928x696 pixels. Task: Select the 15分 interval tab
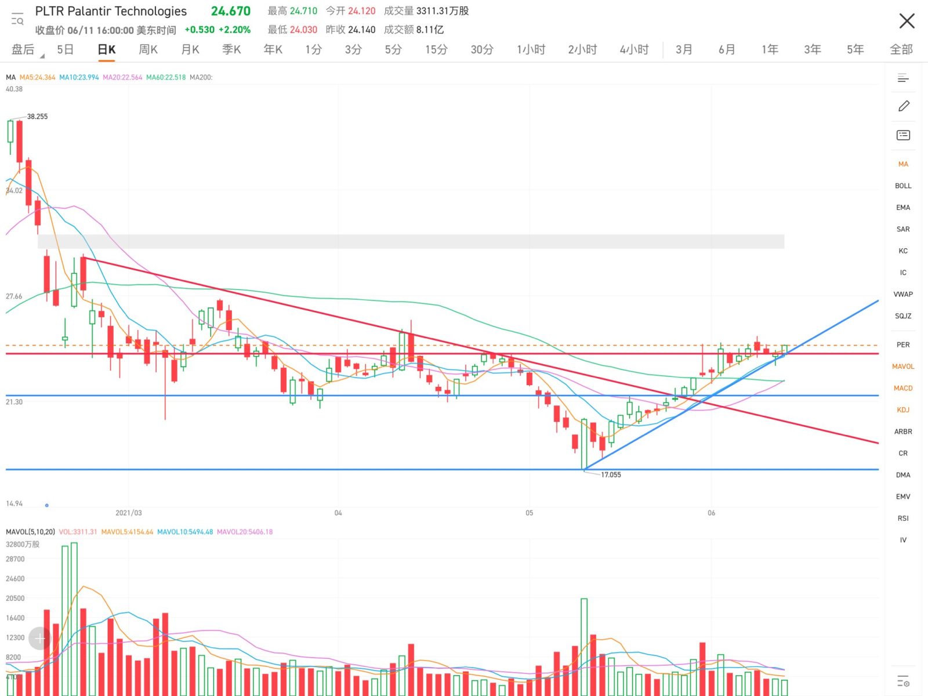click(x=436, y=50)
